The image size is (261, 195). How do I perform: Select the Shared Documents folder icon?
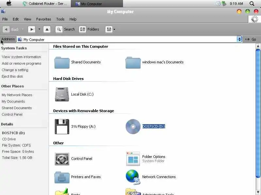click(x=62, y=62)
